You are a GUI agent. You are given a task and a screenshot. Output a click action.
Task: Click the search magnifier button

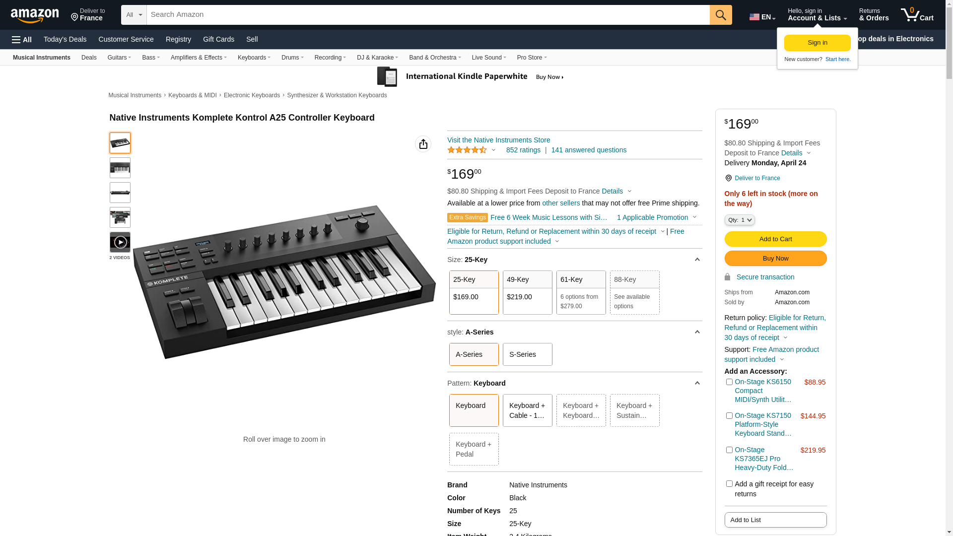tap(720, 15)
